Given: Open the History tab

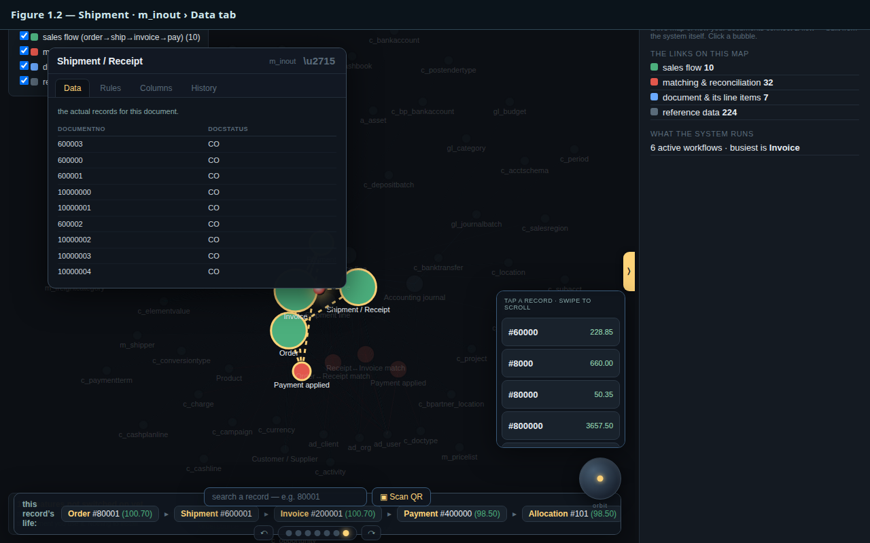Looking at the screenshot, I should [204, 88].
